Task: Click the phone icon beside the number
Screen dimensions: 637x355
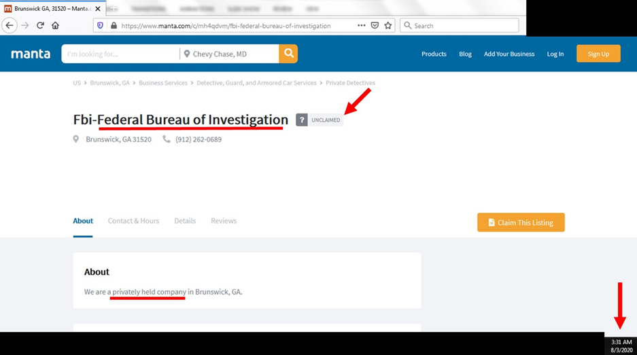Action: click(x=167, y=139)
